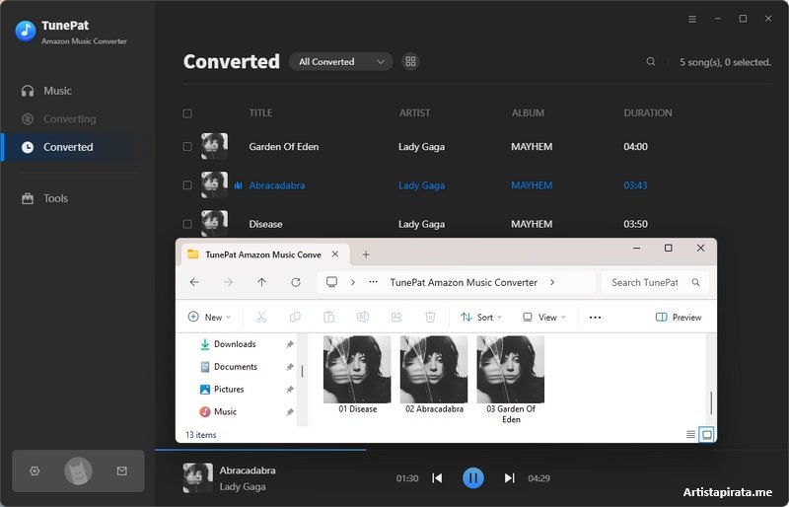The width and height of the screenshot is (789, 507).
Task: Go up one folder in Explorer
Action: [261, 282]
